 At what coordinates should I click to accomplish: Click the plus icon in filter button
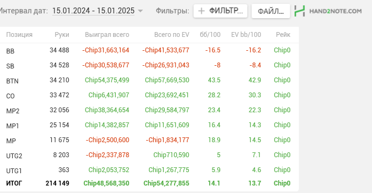tap(201, 11)
